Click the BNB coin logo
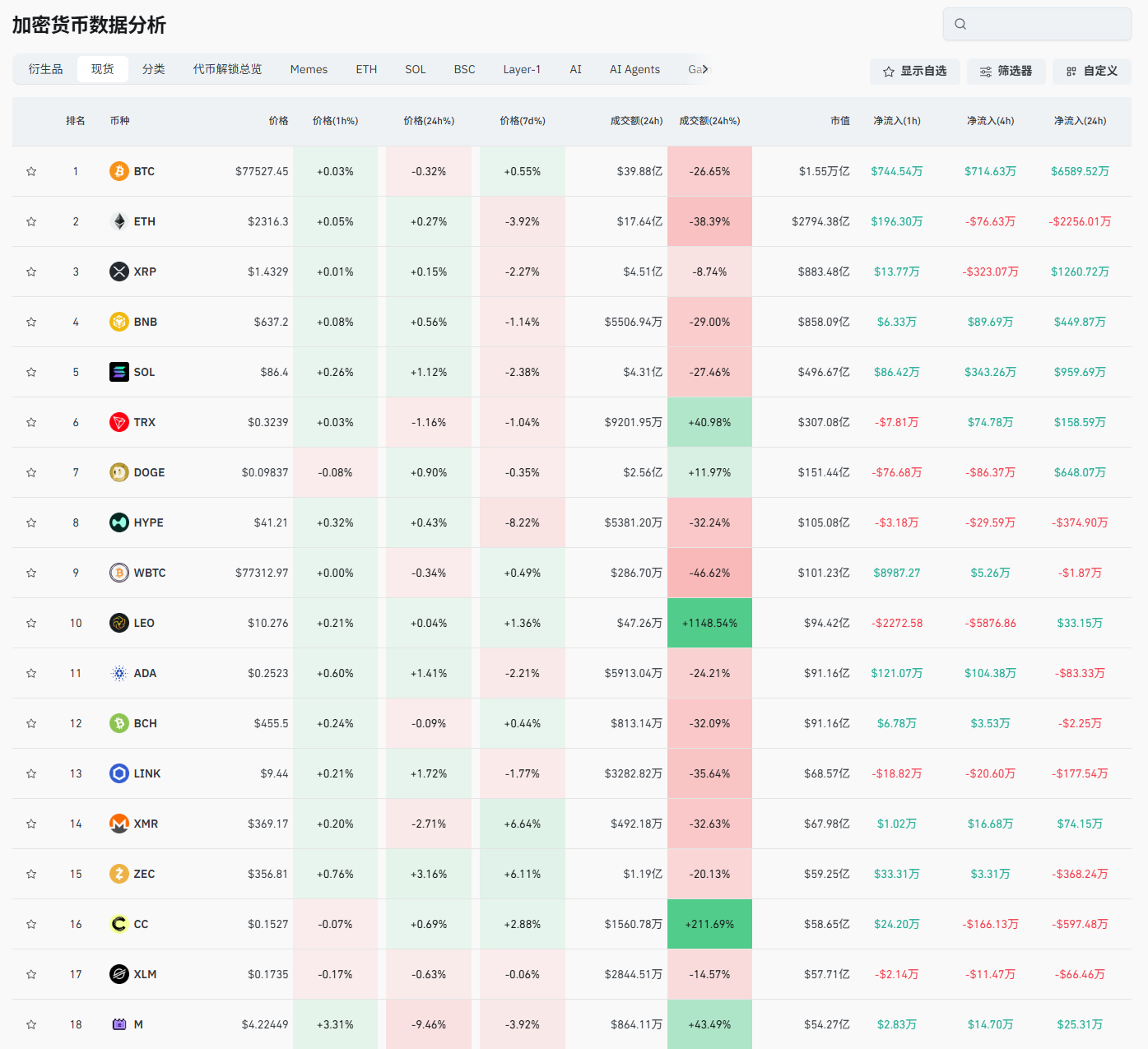 point(119,322)
